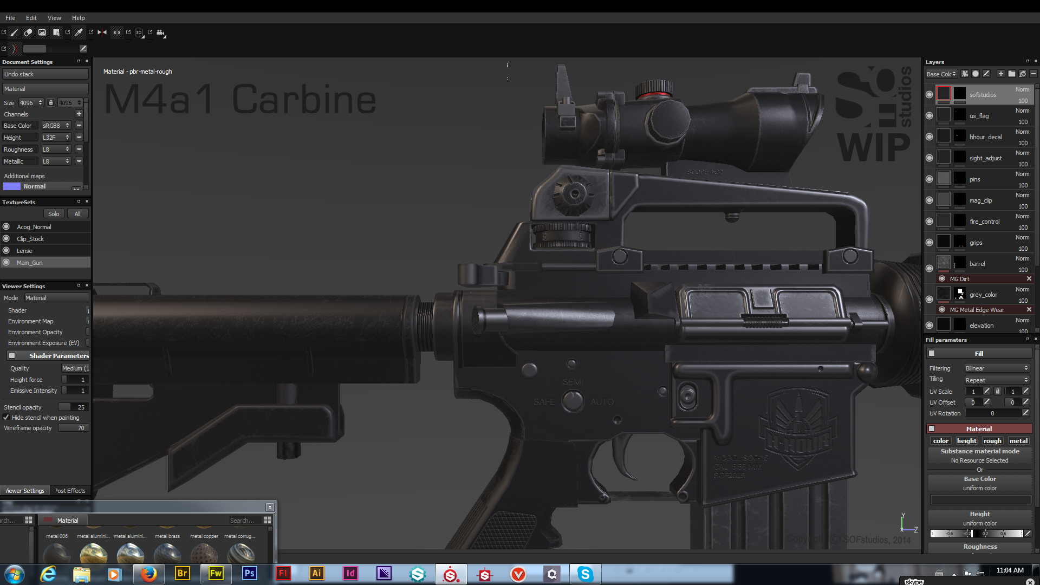Open the Base Color channel dropdown in Layers
The image size is (1040, 585).
[941, 74]
